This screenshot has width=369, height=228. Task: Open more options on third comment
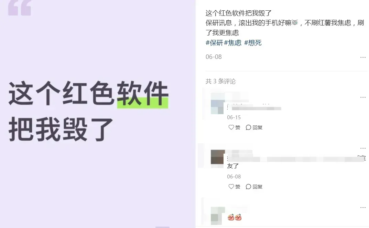tap(363, 207)
